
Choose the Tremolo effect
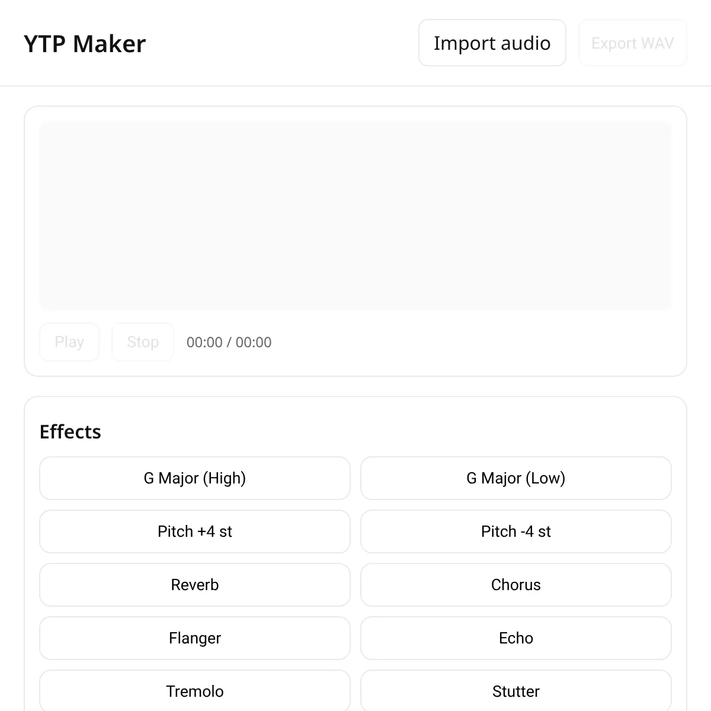(194, 691)
